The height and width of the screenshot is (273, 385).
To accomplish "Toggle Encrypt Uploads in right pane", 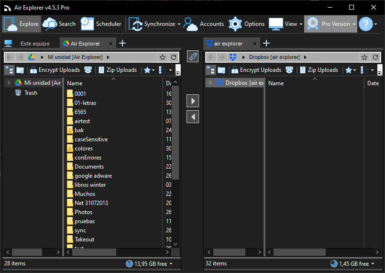I will (x=256, y=70).
